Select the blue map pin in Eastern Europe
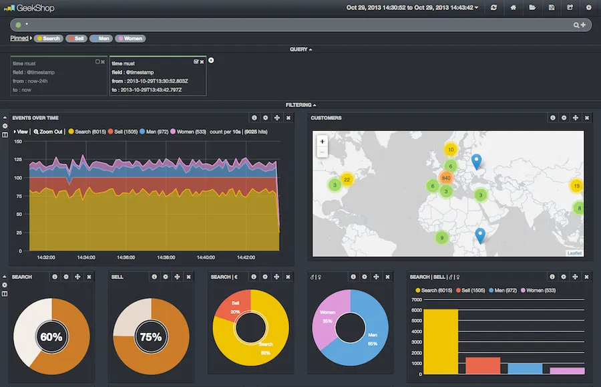This screenshot has height=387, width=601. click(x=476, y=162)
